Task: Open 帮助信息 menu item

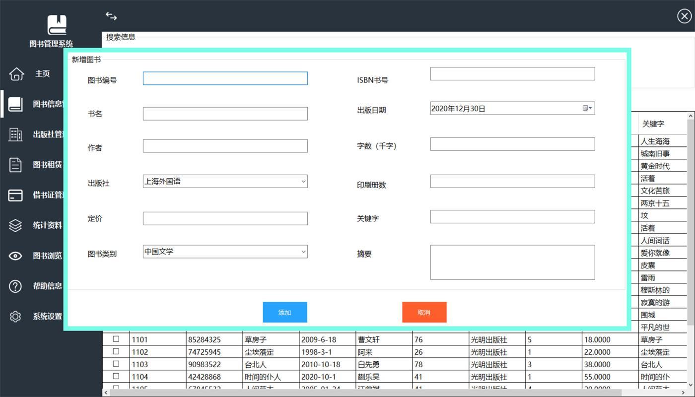Action: [48, 286]
